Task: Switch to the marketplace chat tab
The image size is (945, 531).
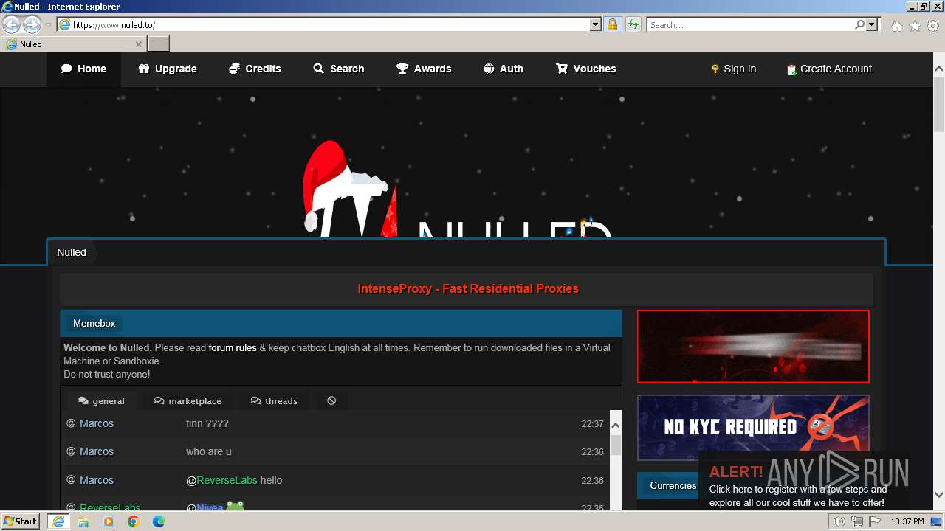Action: 188,400
